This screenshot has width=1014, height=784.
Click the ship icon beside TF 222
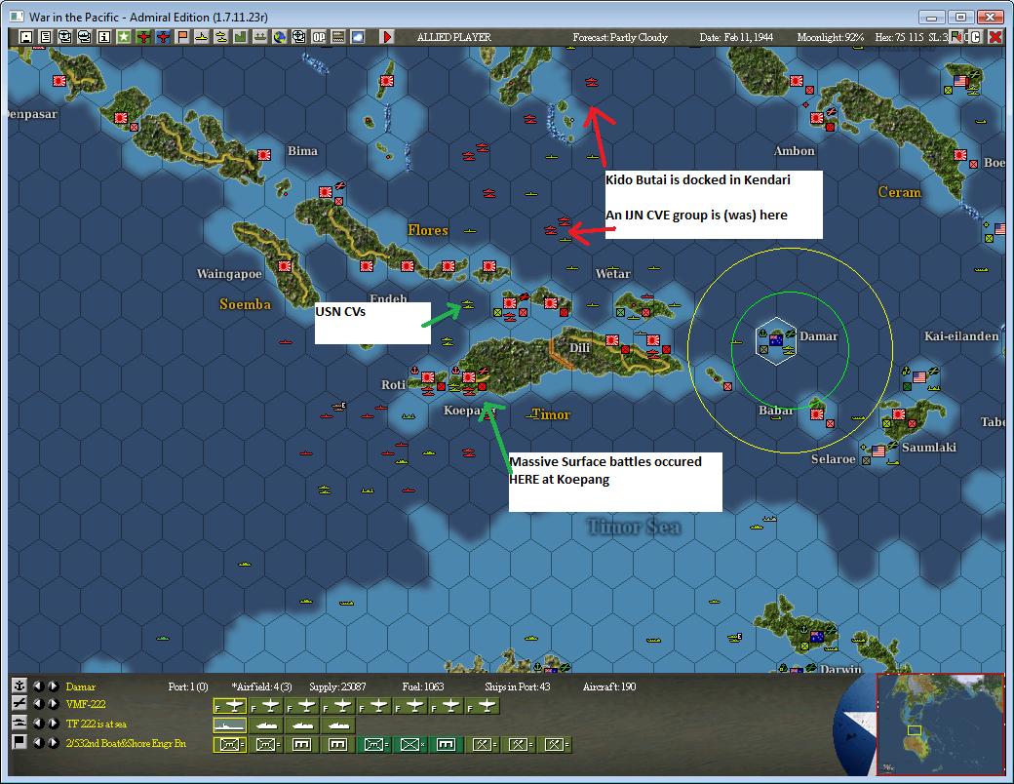point(19,723)
